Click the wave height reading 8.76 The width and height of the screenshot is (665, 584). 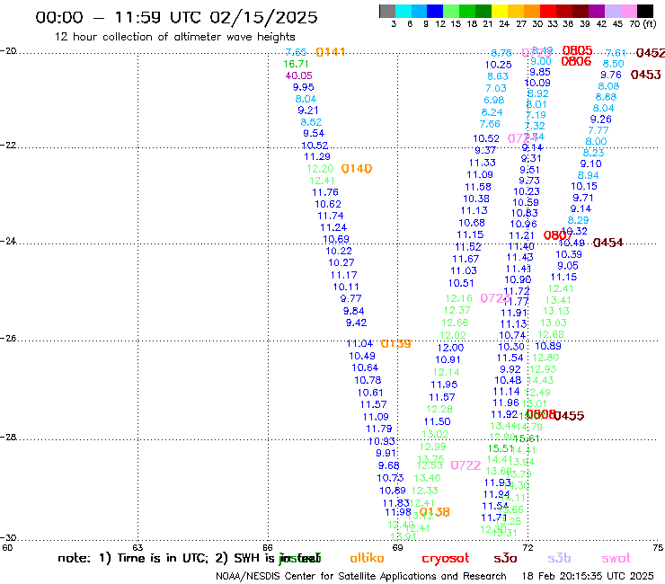click(501, 53)
